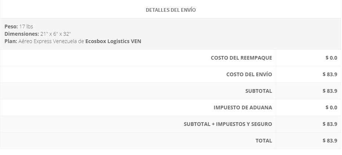Viewport: 342px width, 155px height.
Task: Select the COSTO DEL ENVÍO amount $ 83.9
Action: click(329, 74)
